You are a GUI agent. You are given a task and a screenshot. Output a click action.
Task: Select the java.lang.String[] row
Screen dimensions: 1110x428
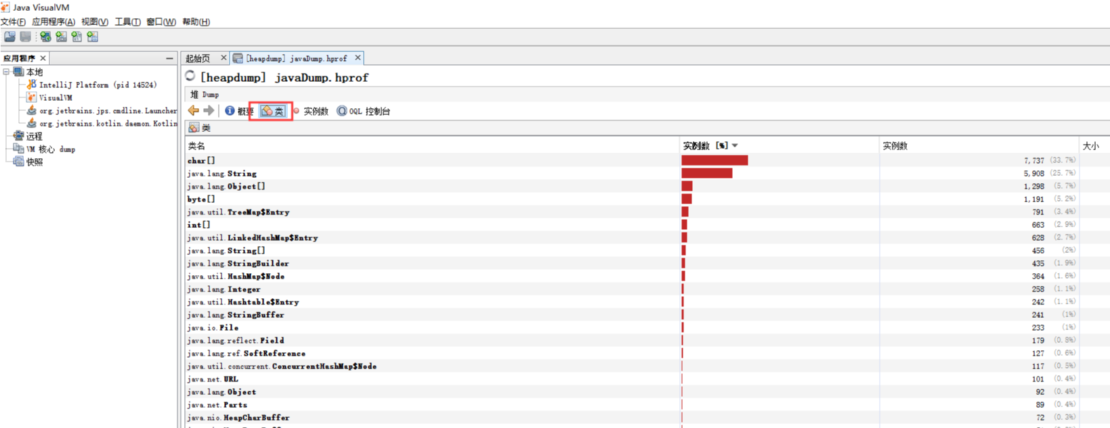tap(647, 250)
